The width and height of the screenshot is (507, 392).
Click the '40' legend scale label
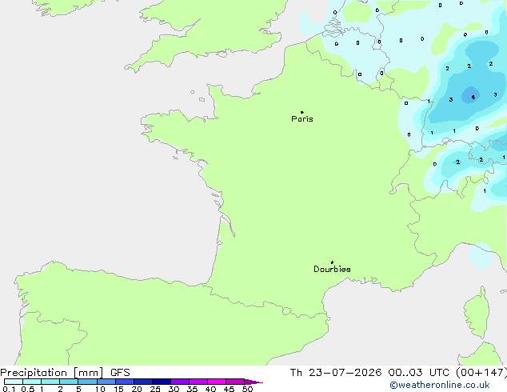(x=210, y=389)
